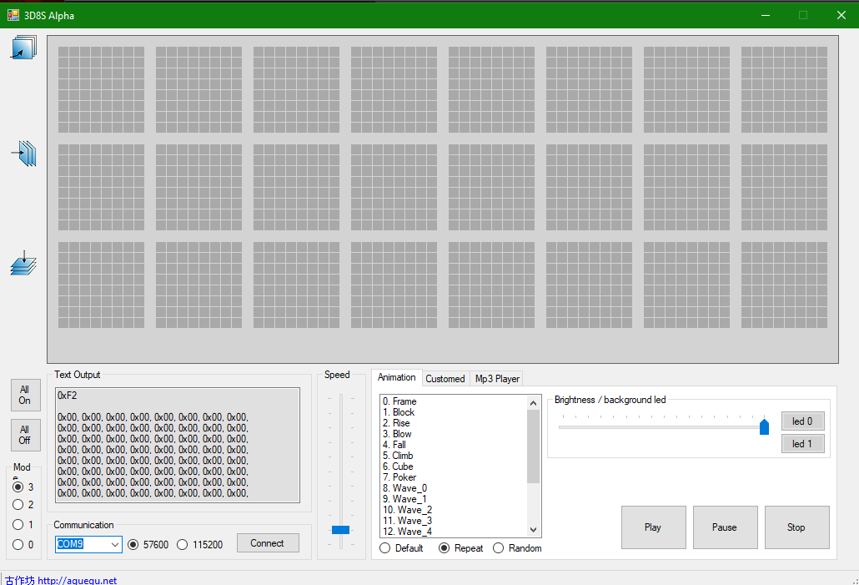The image size is (859, 585).
Task: Select '11. Wave_3' in the animation list
Action: click(x=454, y=521)
